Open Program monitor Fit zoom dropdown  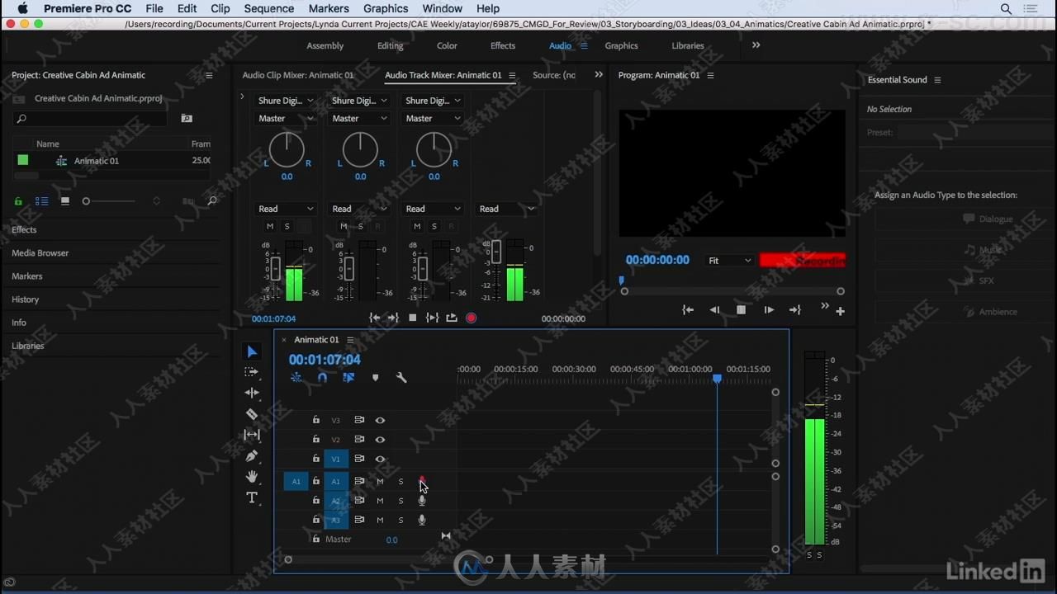coord(730,261)
